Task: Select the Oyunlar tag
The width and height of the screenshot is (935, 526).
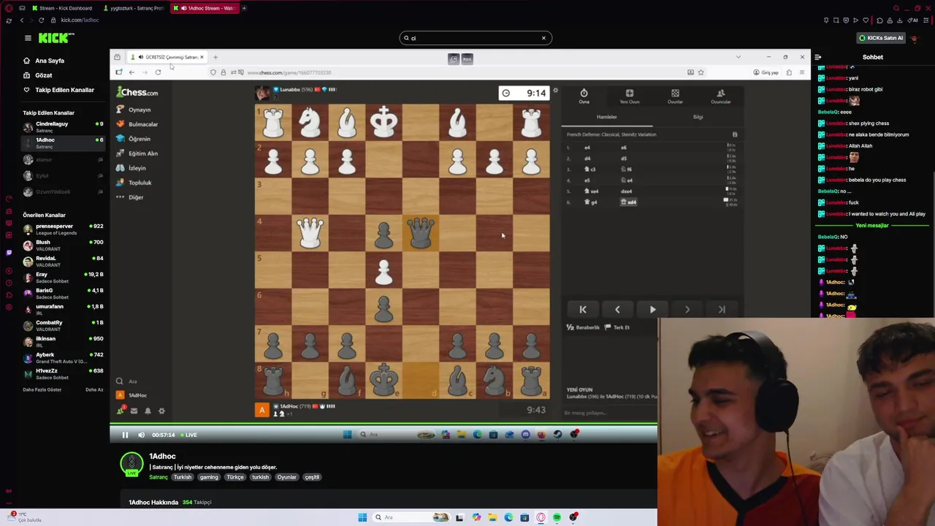Action: 286,477
